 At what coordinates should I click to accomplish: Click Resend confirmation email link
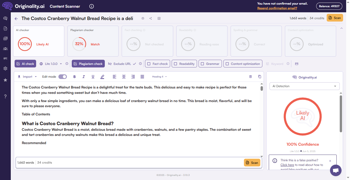coord(277,8)
